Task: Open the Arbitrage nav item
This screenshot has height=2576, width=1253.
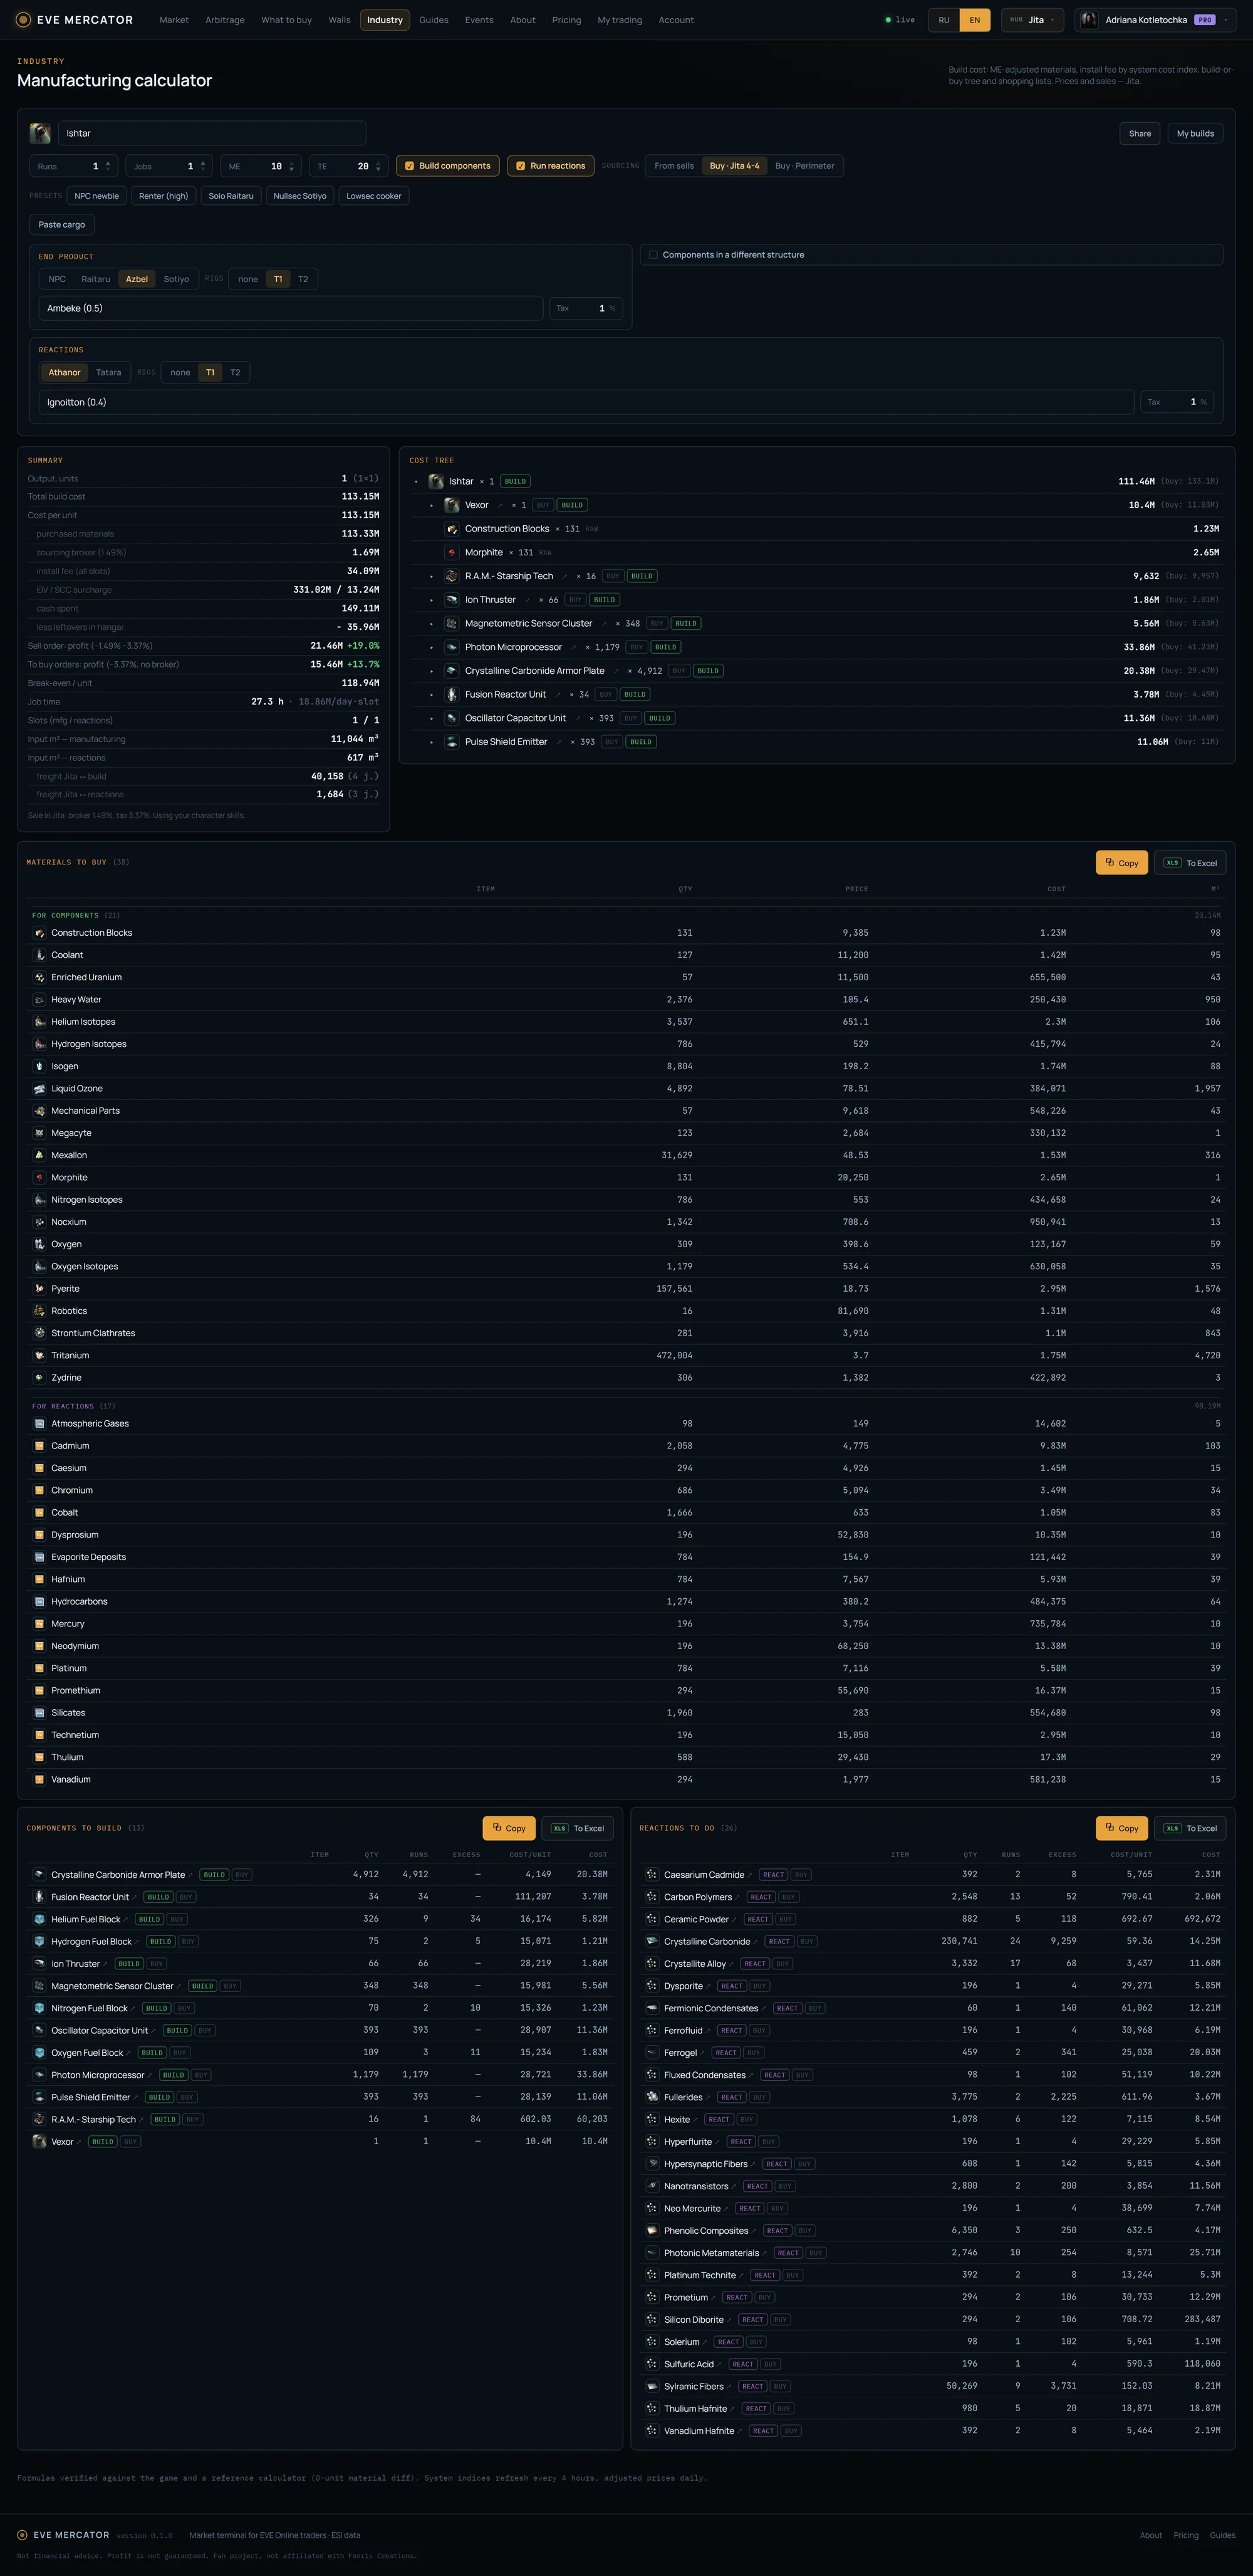Action: (225, 20)
